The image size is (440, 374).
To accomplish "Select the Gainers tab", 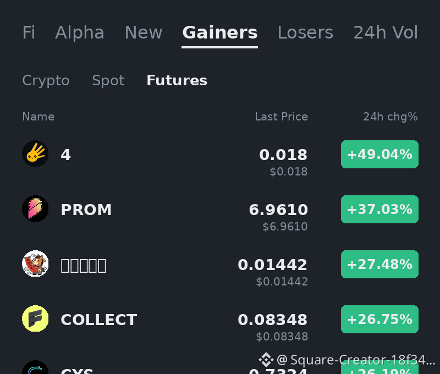I will point(219,32).
